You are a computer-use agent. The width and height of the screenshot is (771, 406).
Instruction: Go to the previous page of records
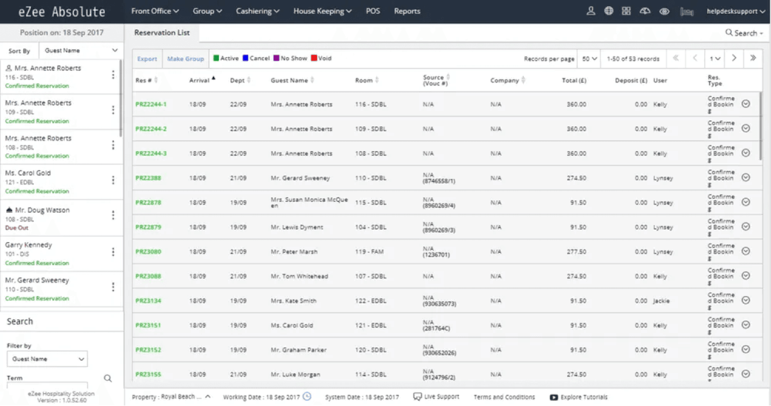[x=695, y=59]
